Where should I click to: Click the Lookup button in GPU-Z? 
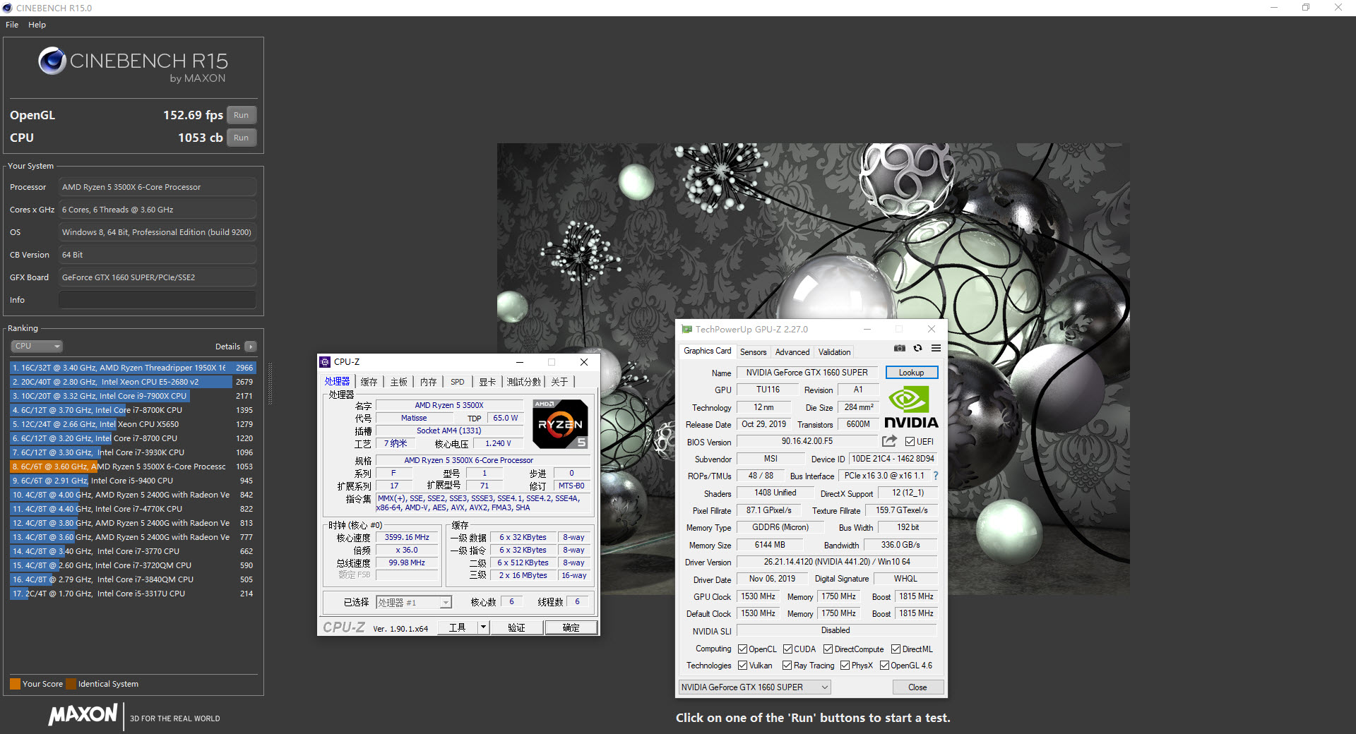pyautogui.click(x=911, y=373)
